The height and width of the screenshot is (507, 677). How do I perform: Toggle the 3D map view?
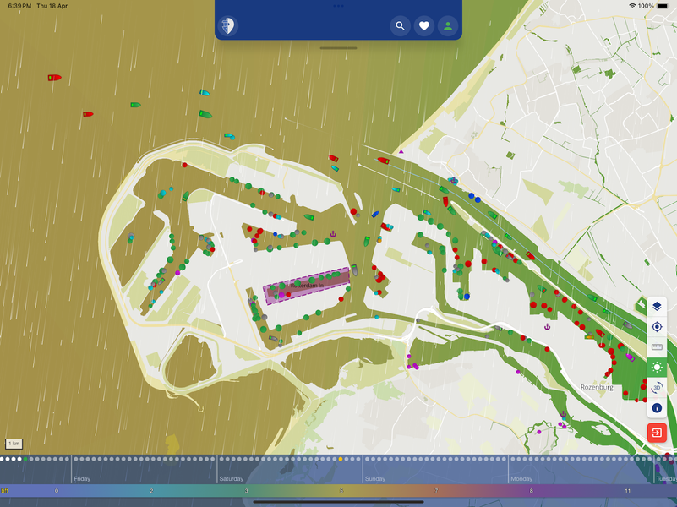click(657, 388)
